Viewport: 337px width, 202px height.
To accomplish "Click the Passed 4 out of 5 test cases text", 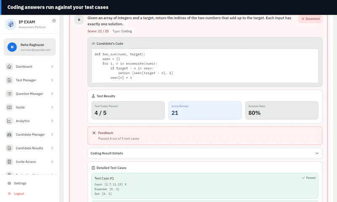I will (119, 139).
